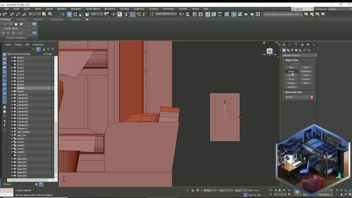Toggle the Percent Snap button
The image size is (352, 198).
139,14
